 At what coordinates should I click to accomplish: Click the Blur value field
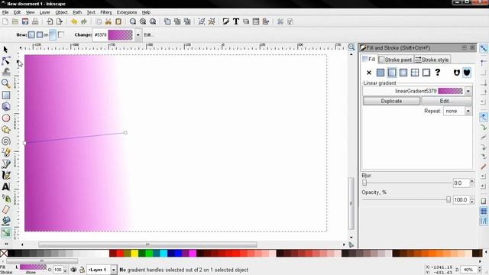pos(461,183)
